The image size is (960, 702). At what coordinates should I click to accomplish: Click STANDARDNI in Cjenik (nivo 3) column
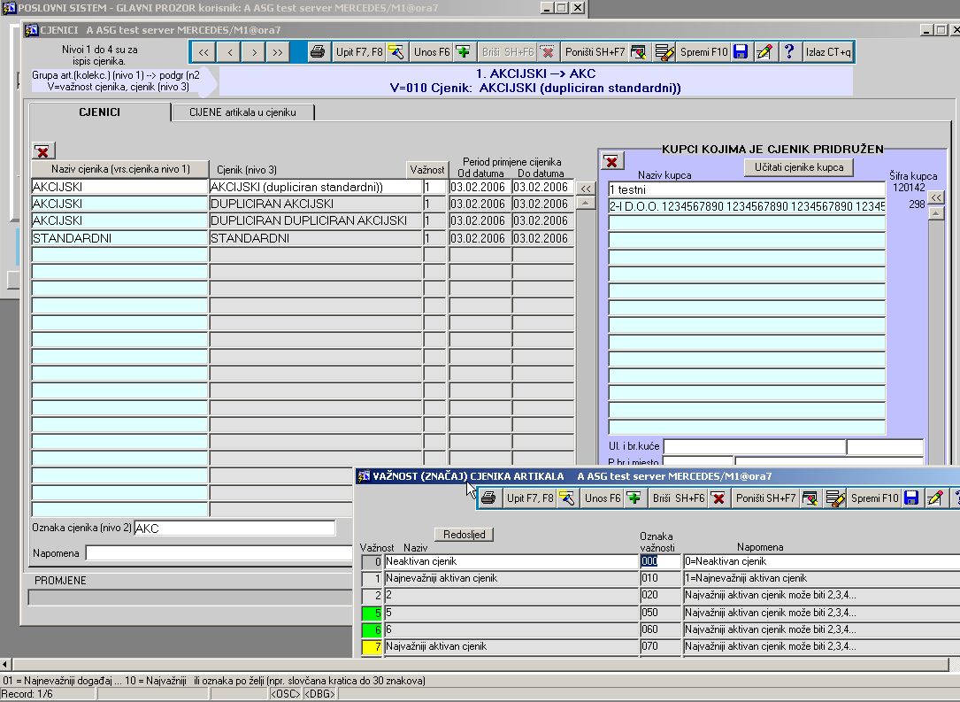pyautogui.click(x=316, y=238)
